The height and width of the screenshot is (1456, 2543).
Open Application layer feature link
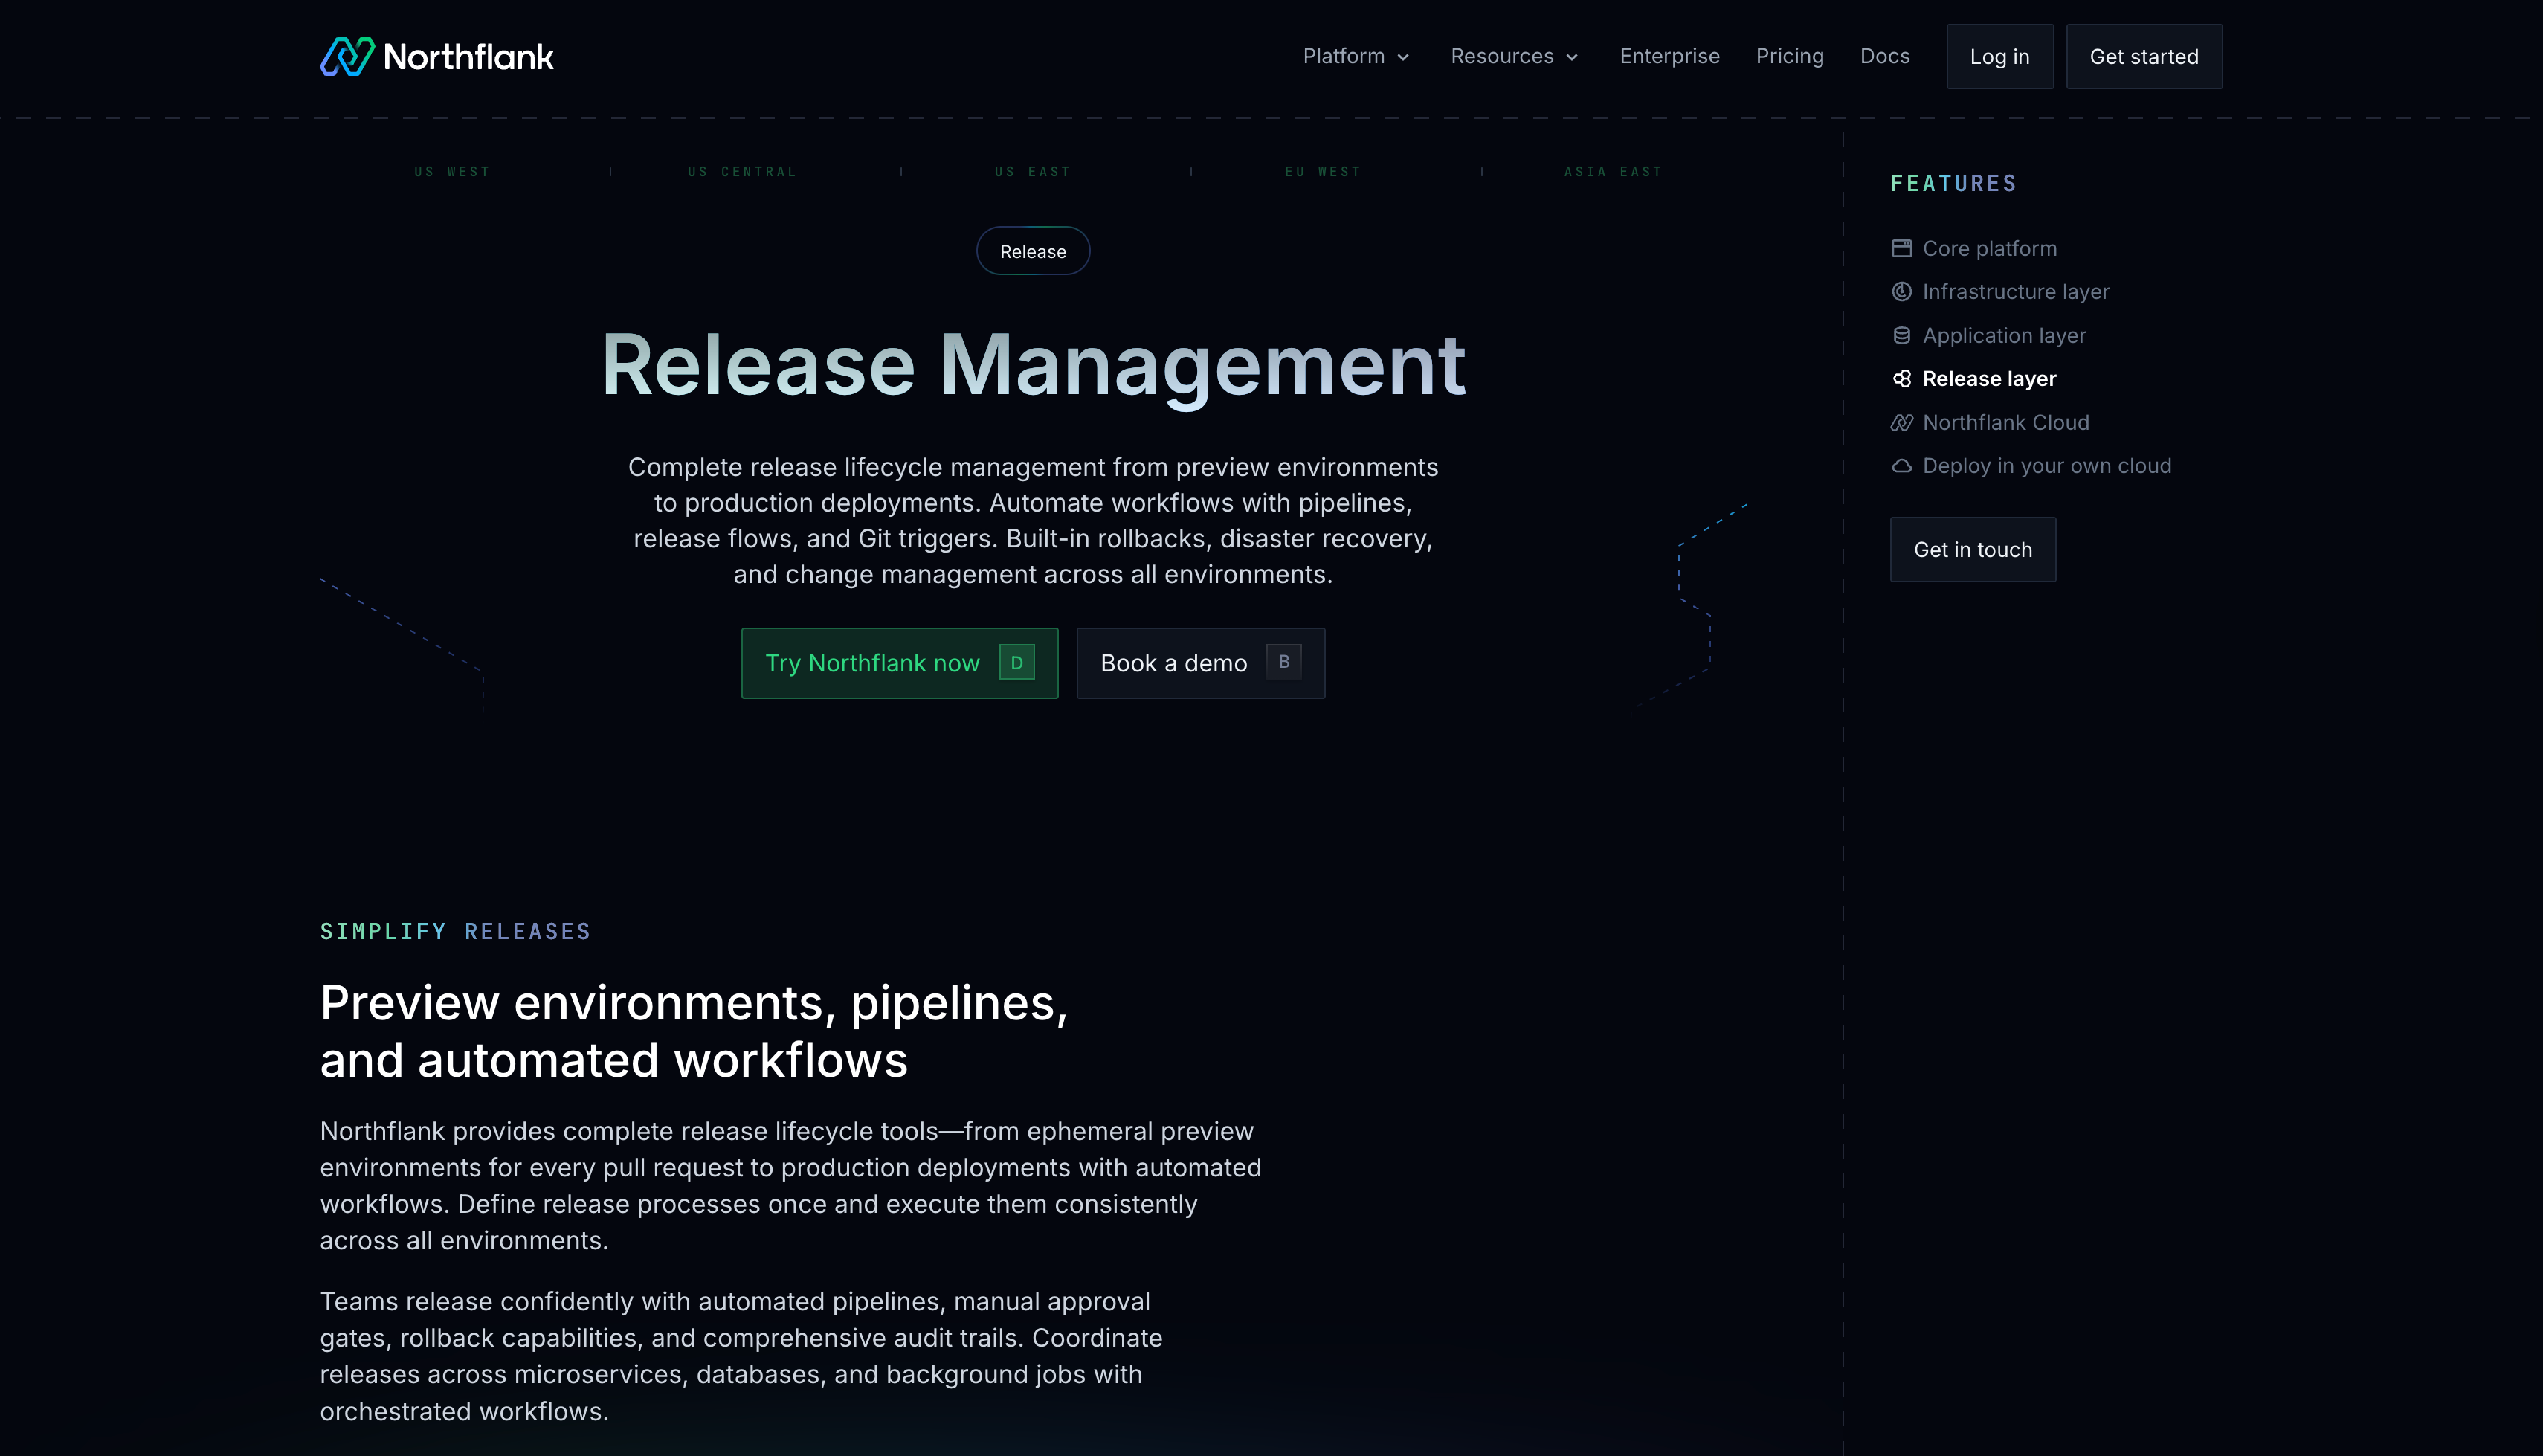coord(1988,336)
